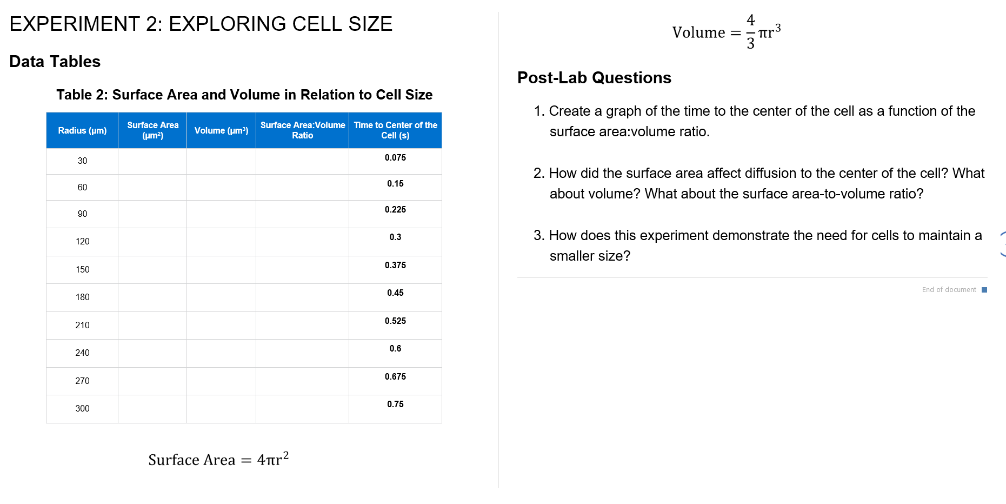Screen dimensions: 1006x504
Task: Select the Surface Area (µm²) column header
Action: coord(152,130)
